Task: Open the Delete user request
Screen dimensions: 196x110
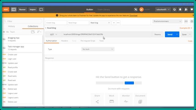Action: point(12,102)
